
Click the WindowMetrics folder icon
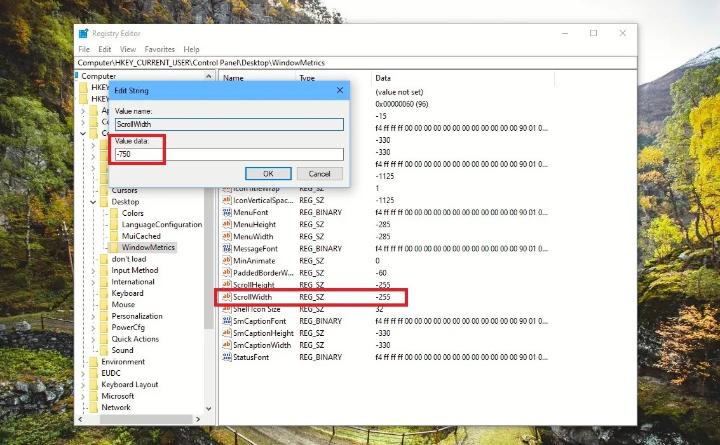click(x=114, y=247)
